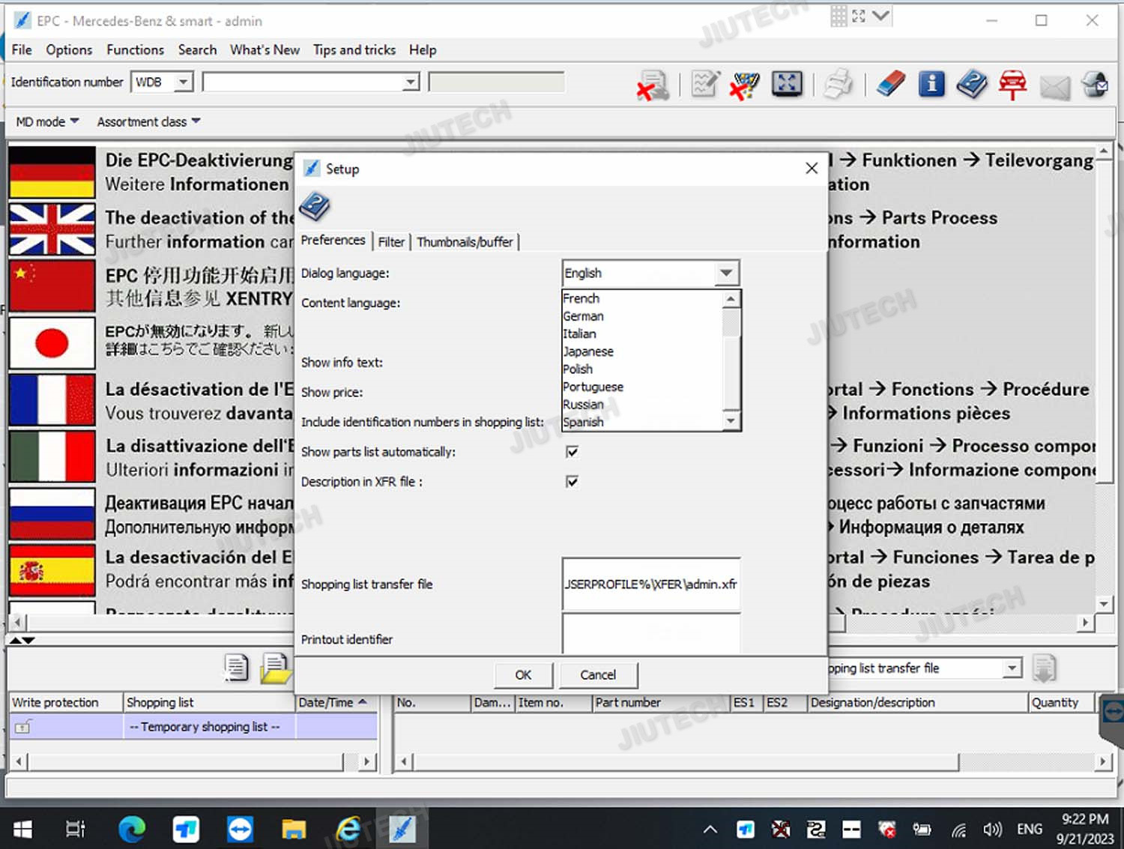
Task: Expand the Assortment class dropdown
Action: [148, 121]
